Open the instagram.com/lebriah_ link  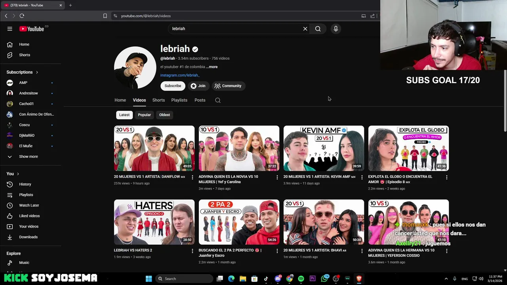pyautogui.click(x=180, y=75)
